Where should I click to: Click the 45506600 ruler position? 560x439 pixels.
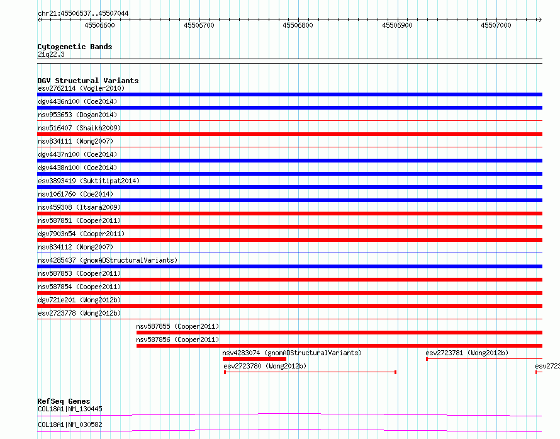point(99,25)
